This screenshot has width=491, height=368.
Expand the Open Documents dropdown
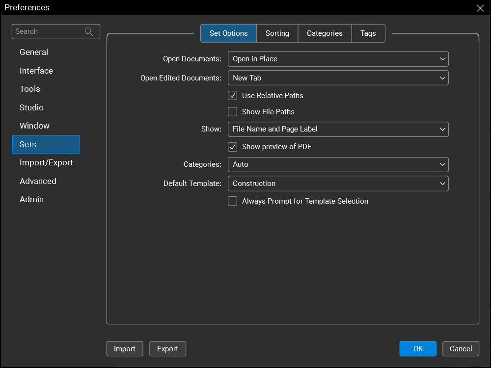click(x=338, y=59)
